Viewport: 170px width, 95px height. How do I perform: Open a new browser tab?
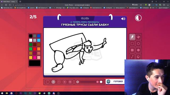(x=20, y=2)
